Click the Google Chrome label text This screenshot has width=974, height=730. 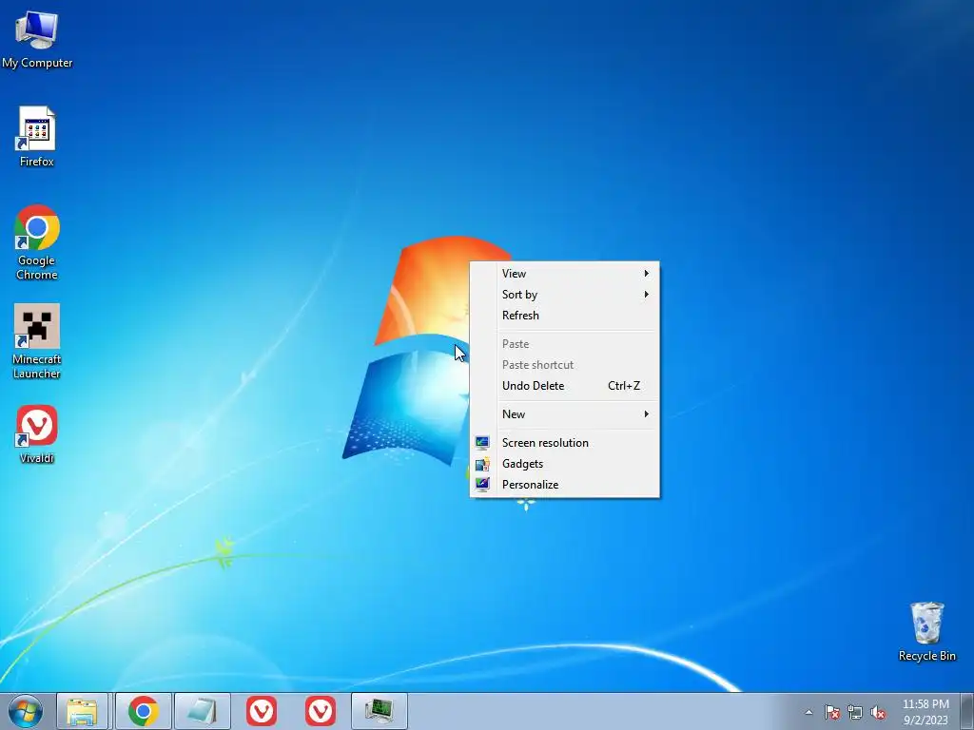pyautogui.click(x=37, y=267)
